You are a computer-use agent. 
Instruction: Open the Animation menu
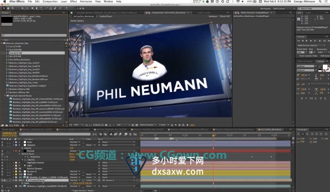(86, 2)
